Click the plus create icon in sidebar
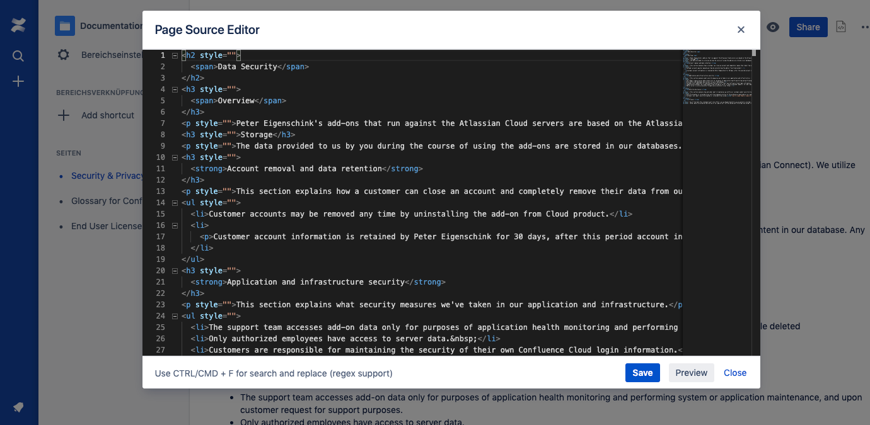The height and width of the screenshot is (425, 870). (x=18, y=81)
